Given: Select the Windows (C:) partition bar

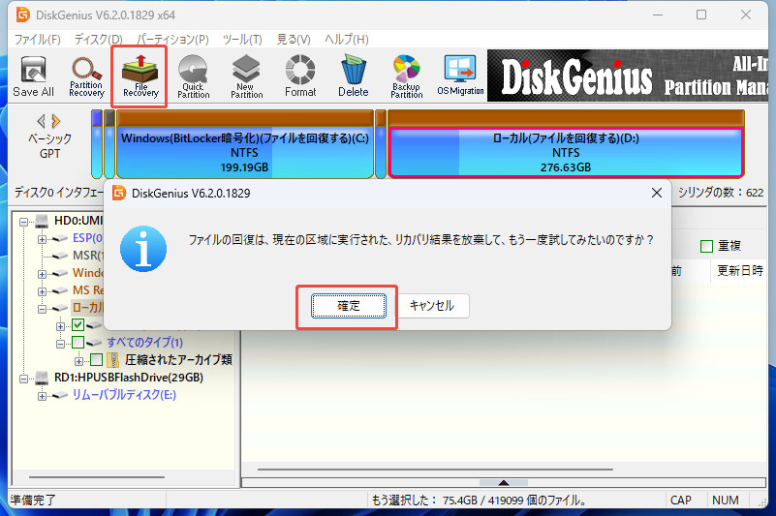Looking at the screenshot, I should click(244, 144).
